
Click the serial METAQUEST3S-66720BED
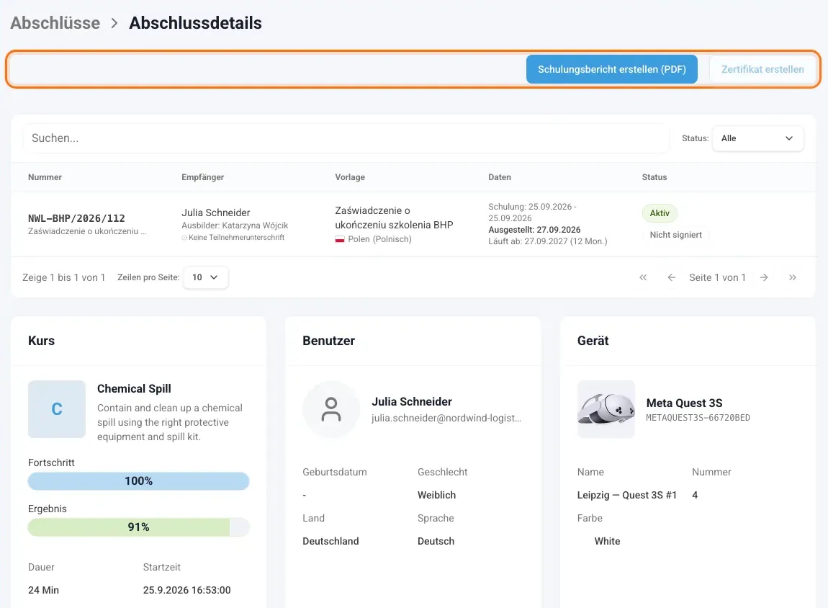[698, 418]
